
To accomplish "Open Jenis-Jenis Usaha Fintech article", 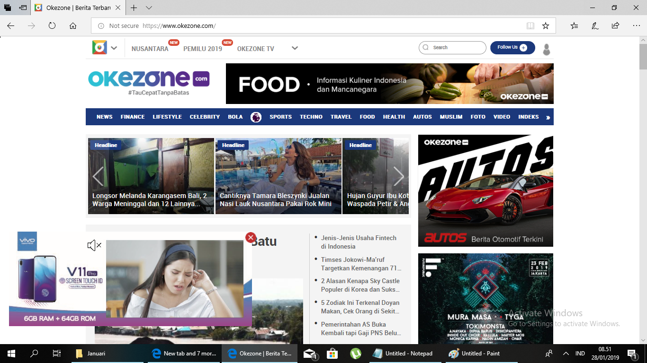I will (x=359, y=242).
